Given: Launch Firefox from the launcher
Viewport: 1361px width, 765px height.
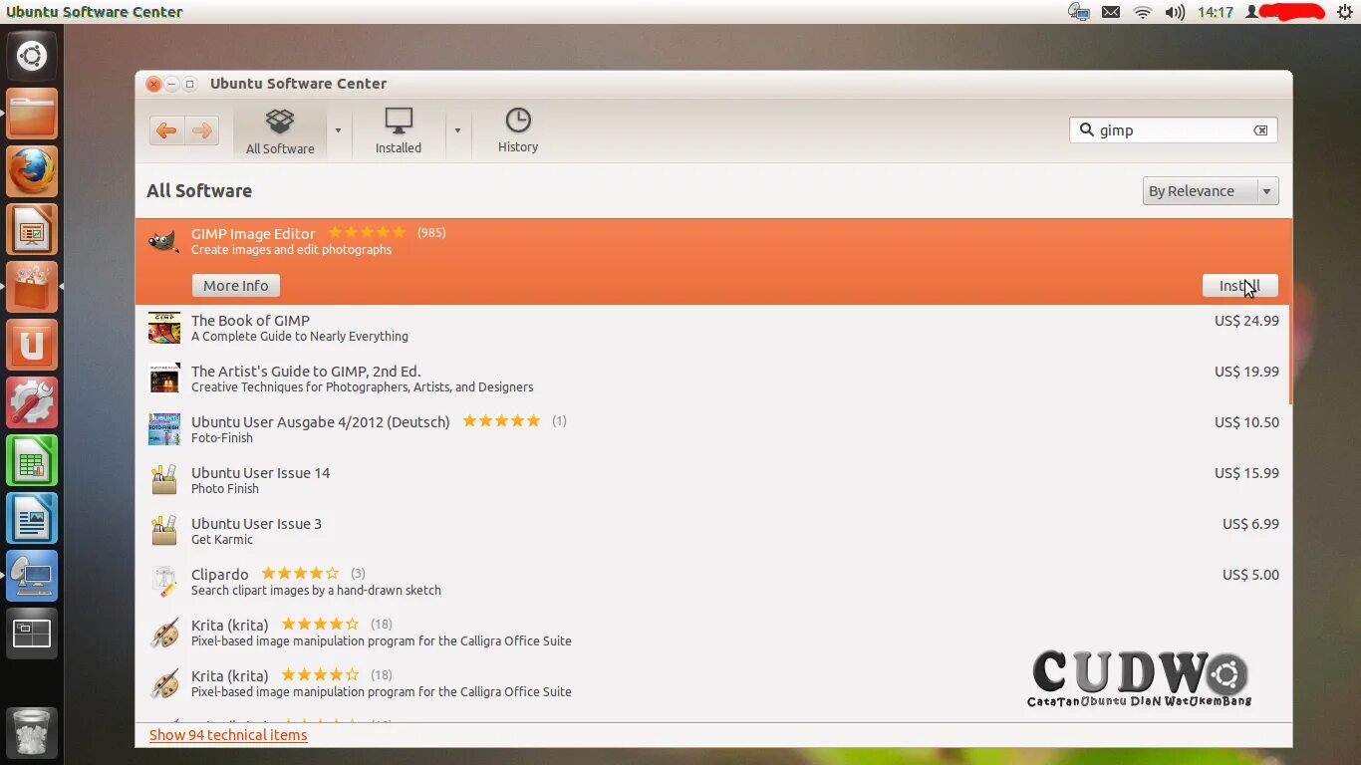Looking at the screenshot, I should pyautogui.click(x=32, y=171).
